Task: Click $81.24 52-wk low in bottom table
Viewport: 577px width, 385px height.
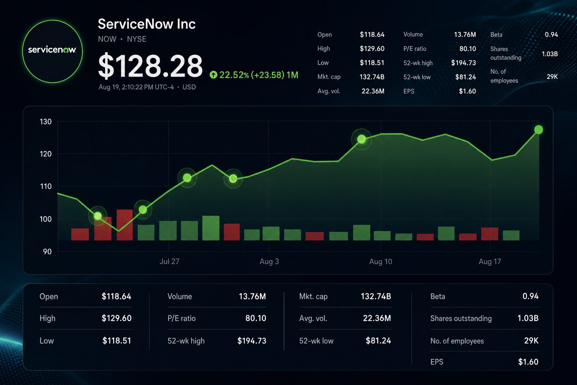Action: click(x=378, y=341)
